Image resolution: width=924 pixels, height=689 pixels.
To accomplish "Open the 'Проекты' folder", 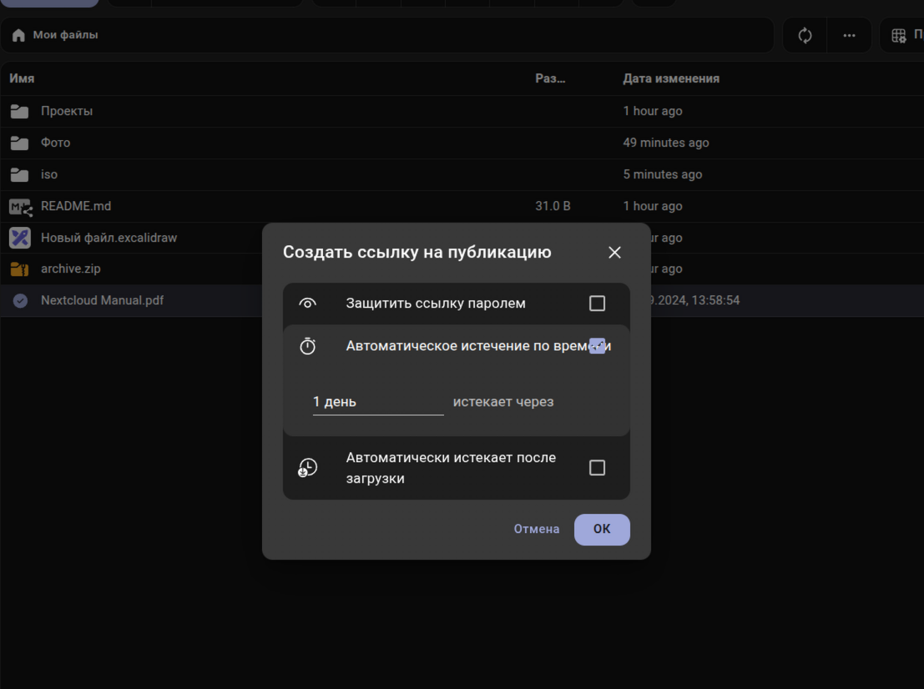I will pyautogui.click(x=67, y=111).
